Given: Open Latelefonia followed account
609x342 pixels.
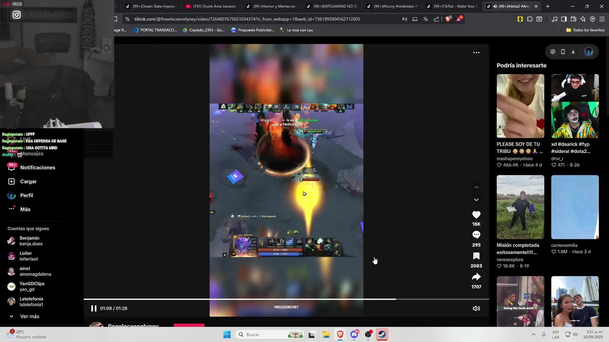Looking at the screenshot, I should (26, 302).
